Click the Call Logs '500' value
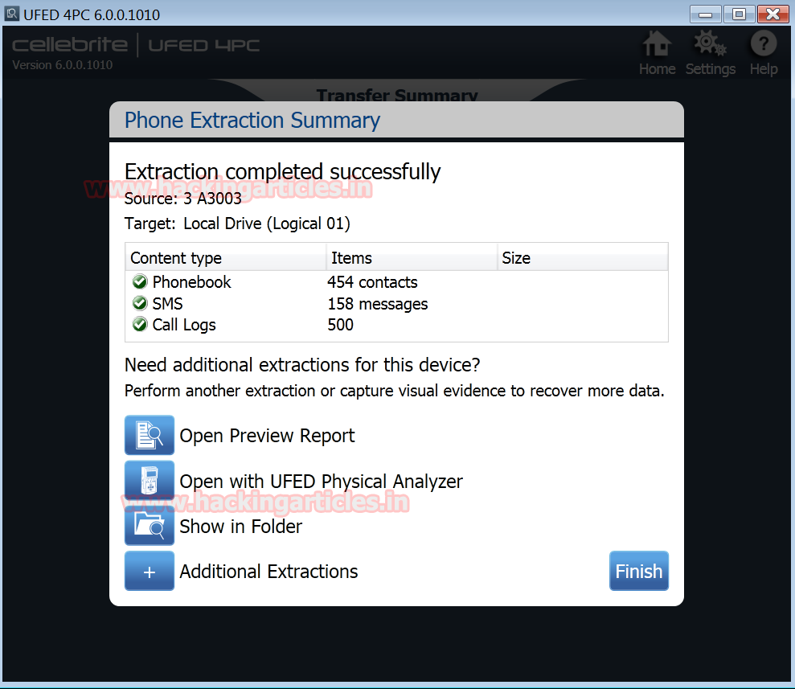Image resolution: width=795 pixels, height=689 pixels. (340, 325)
